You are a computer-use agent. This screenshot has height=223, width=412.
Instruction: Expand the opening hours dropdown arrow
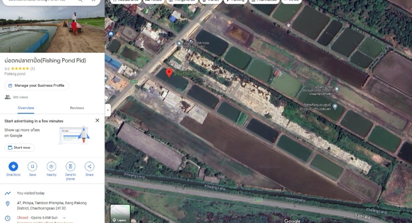[64, 218]
